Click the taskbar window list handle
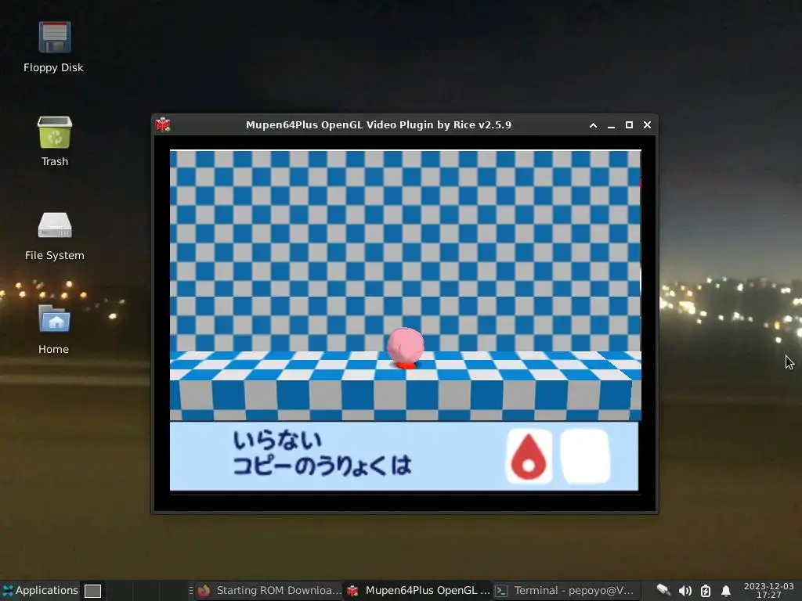 point(191,591)
